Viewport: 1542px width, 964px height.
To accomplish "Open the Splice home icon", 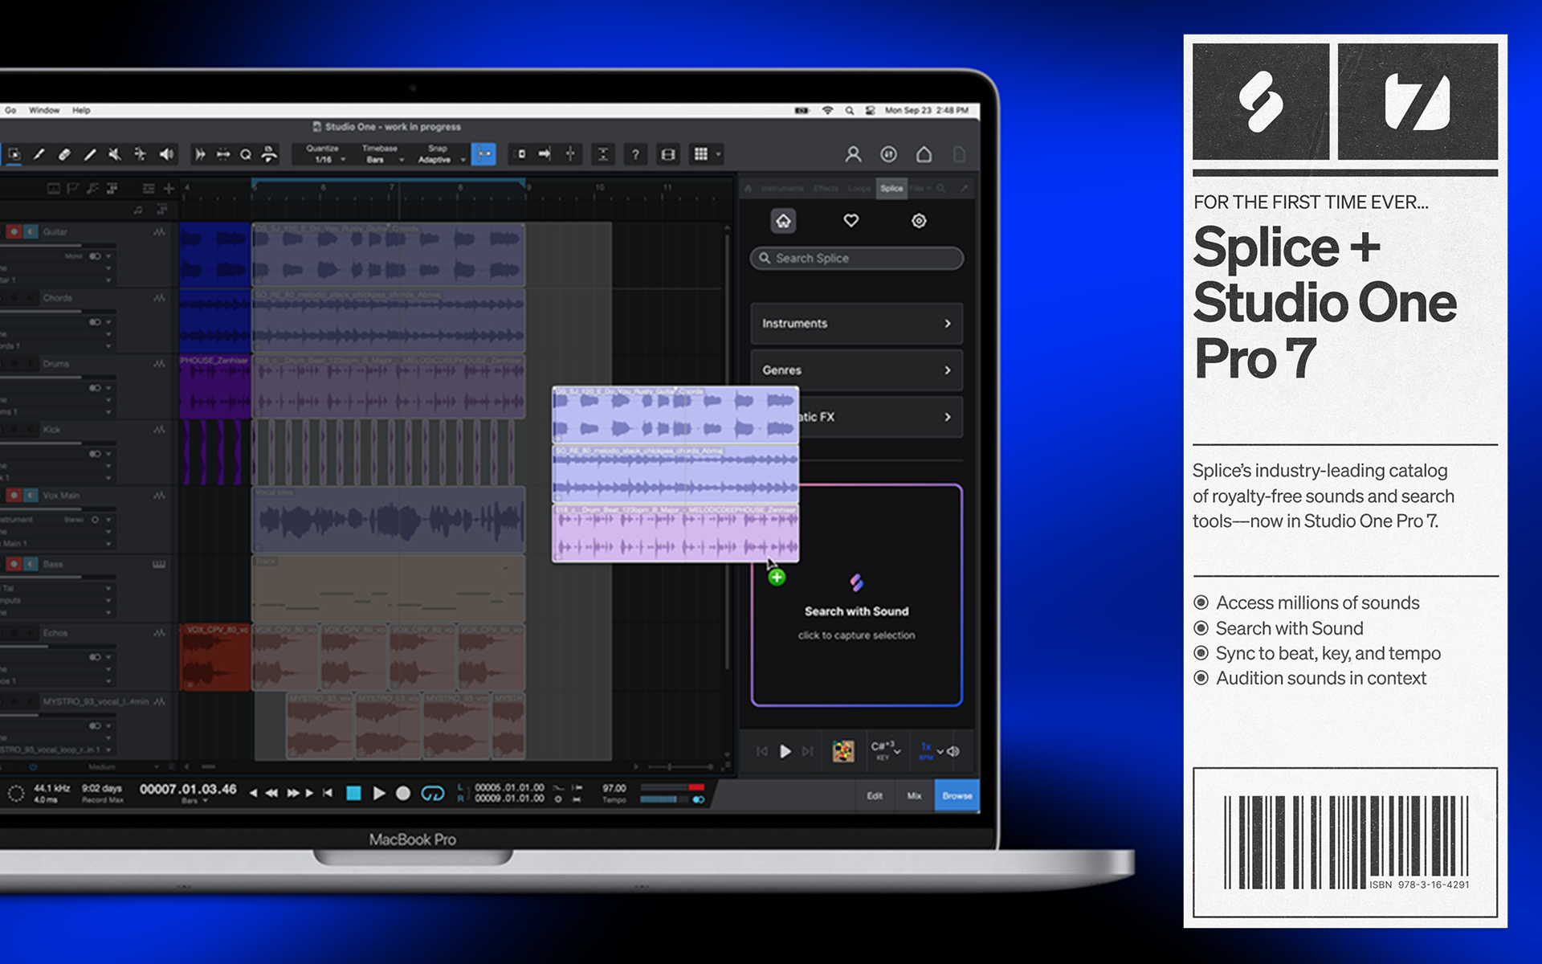I will pyautogui.click(x=784, y=220).
